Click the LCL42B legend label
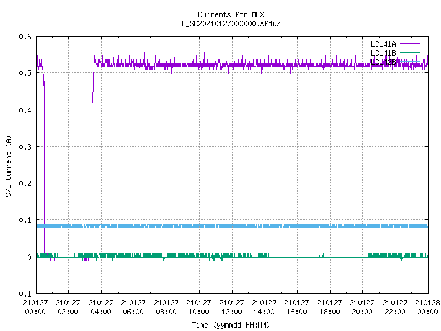This screenshot has height=331, width=441. (383, 62)
